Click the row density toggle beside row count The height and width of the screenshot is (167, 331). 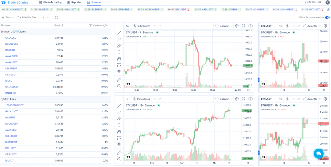(57, 17)
